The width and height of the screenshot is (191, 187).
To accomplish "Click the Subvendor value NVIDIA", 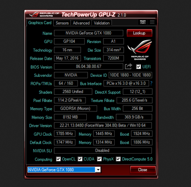I will point(71,75).
